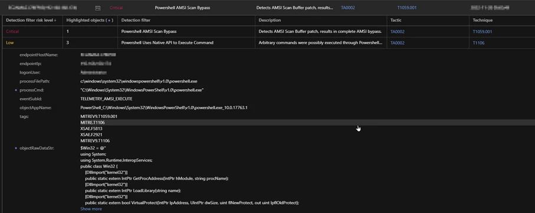This screenshot has width=535, height=213.
Task: Open TA0002 link in Critical table row
Action: click(398, 32)
